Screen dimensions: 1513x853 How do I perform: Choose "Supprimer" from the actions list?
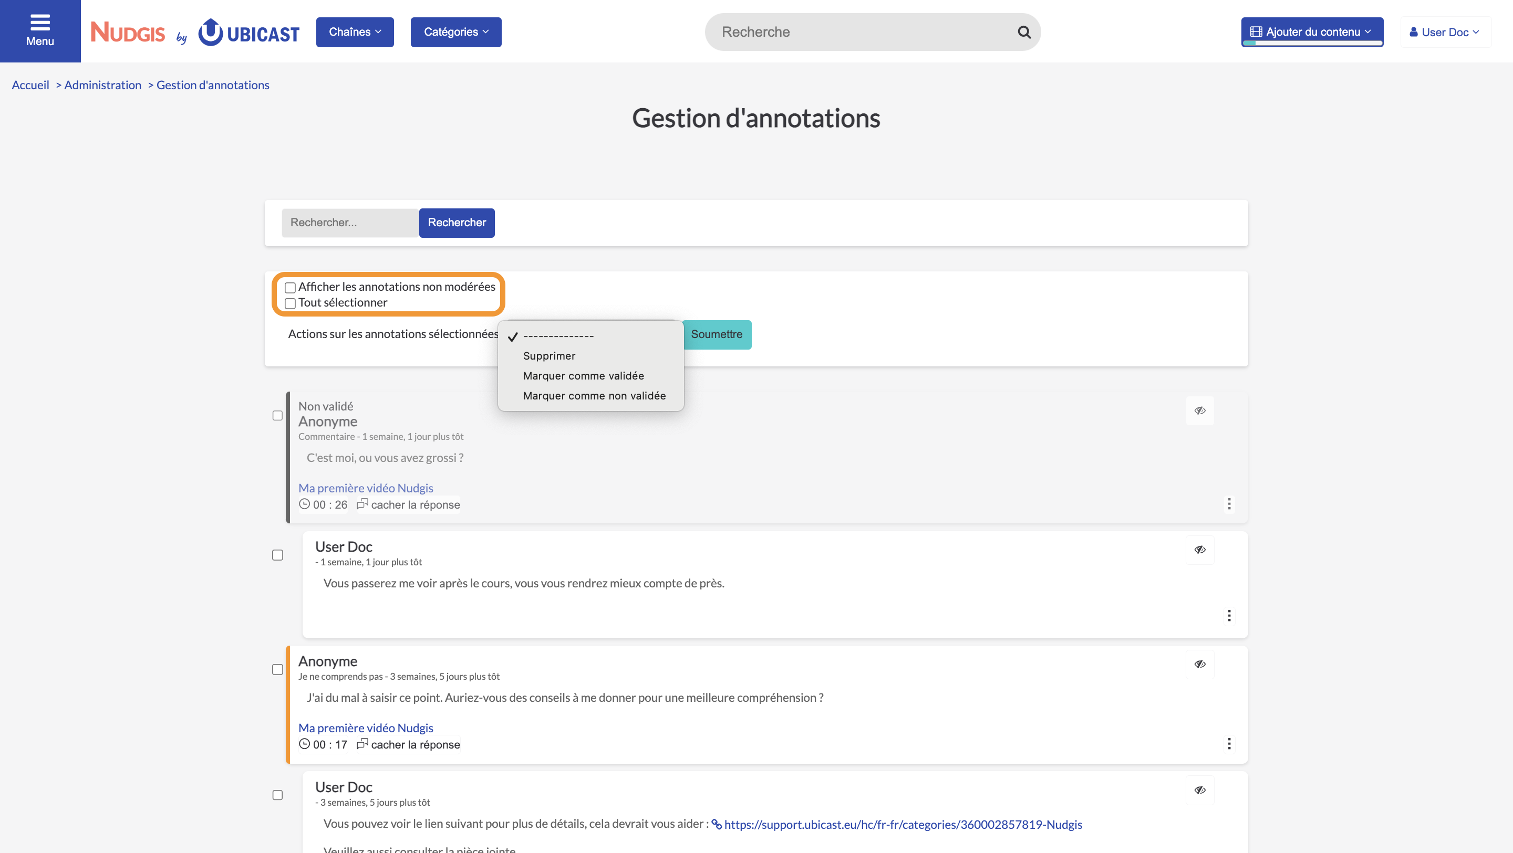point(590,356)
